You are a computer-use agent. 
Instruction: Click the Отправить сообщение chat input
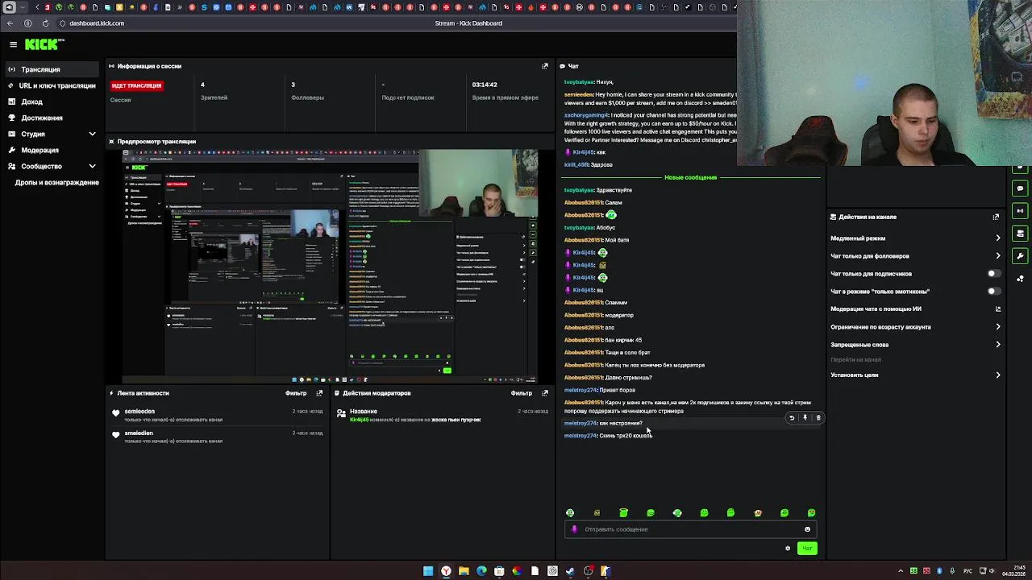point(692,529)
